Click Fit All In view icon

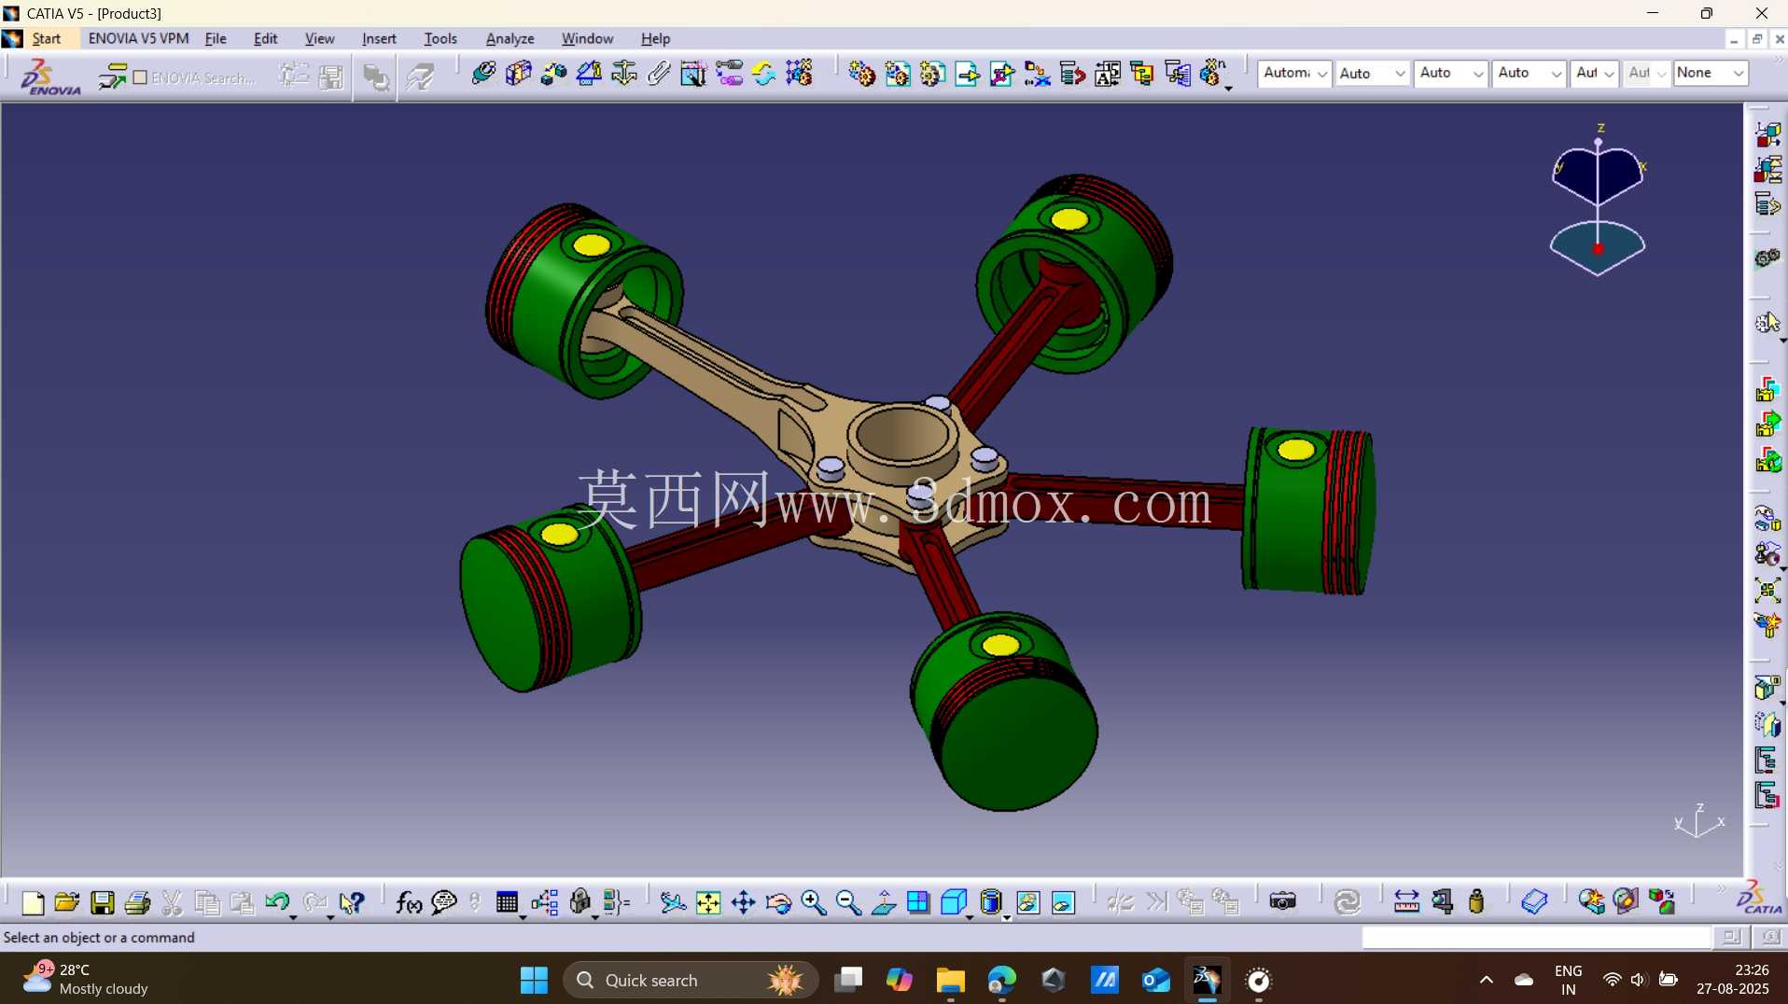[x=708, y=902]
